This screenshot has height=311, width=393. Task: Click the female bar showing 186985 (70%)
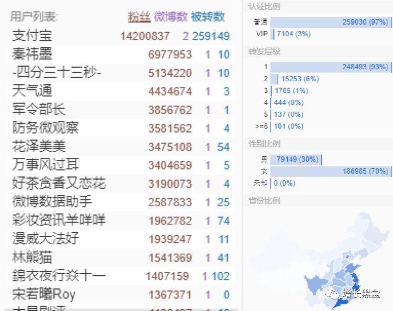tap(331, 171)
